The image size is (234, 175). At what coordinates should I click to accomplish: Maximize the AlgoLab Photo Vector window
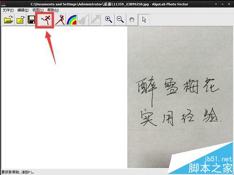coord(222,4)
